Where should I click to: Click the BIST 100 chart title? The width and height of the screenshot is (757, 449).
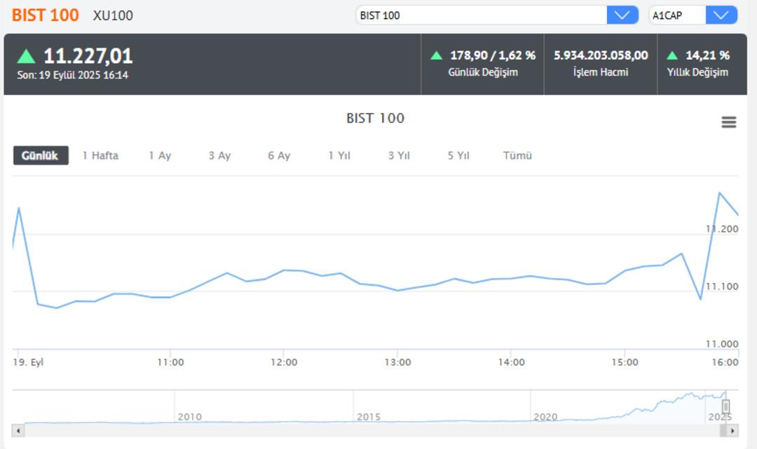click(x=376, y=118)
